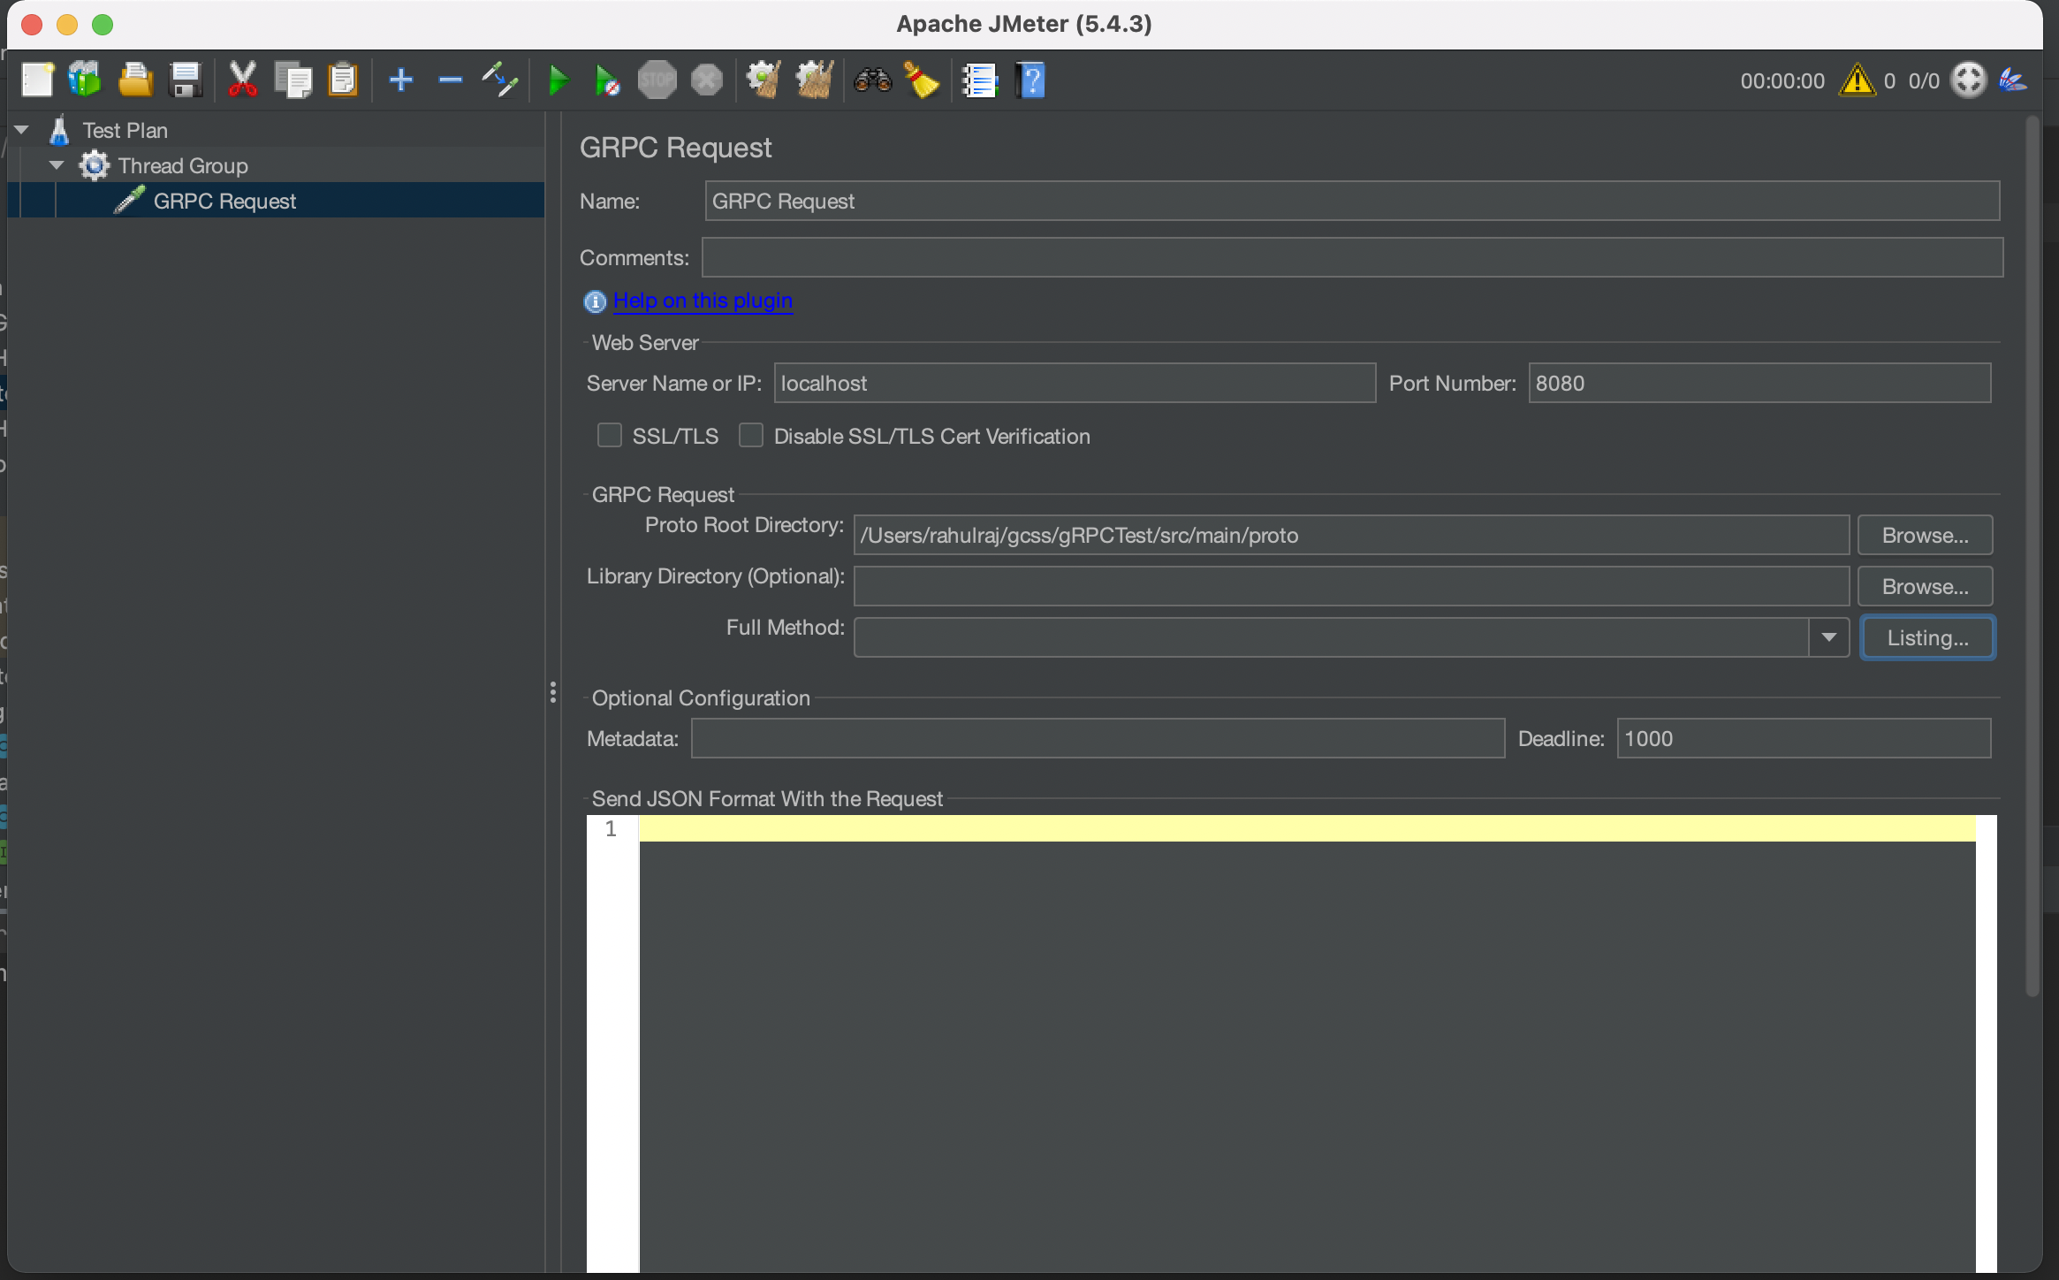Edit the Deadline value field
2059x1280 pixels.
(1803, 738)
